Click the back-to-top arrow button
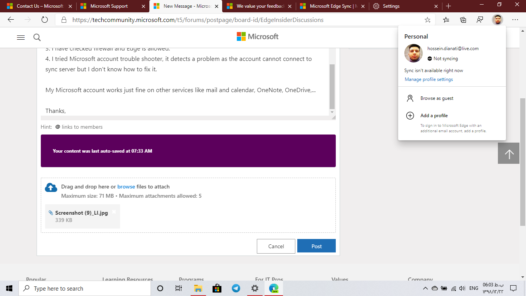526x296 pixels. tap(509, 153)
